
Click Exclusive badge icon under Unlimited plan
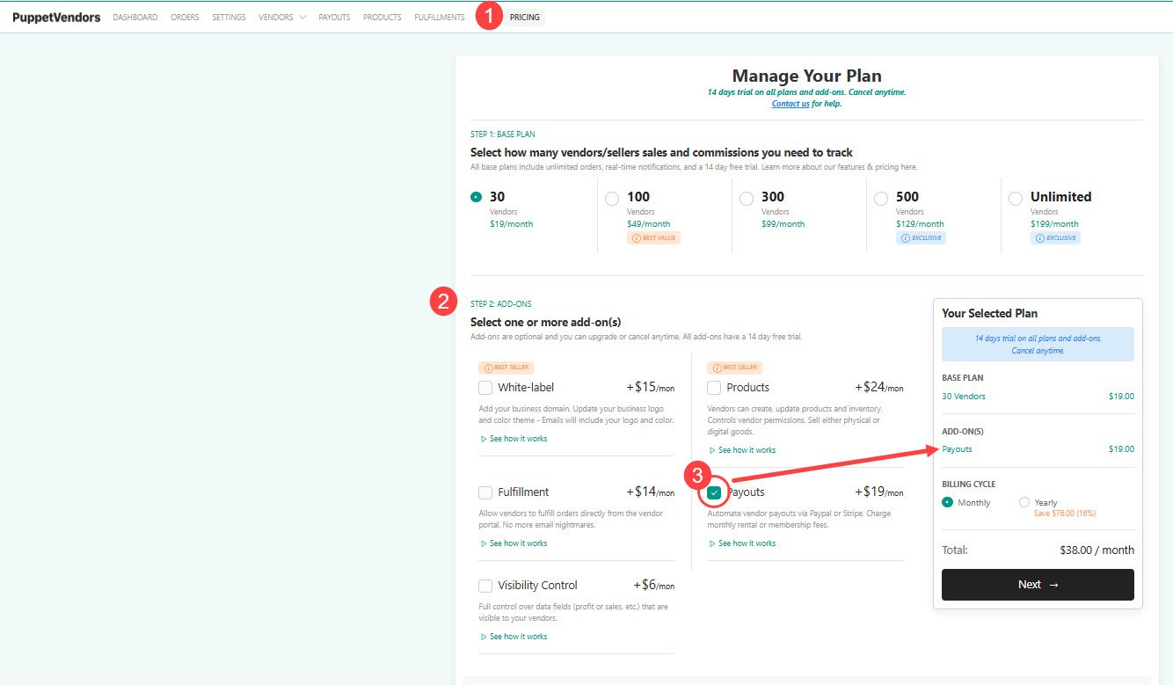tap(1038, 238)
